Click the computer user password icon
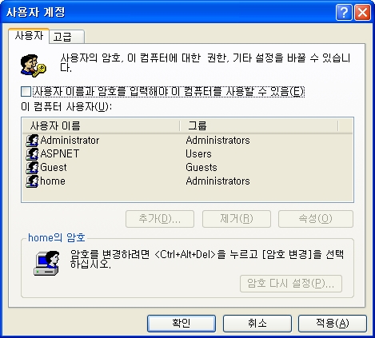The image size is (375, 338). 46,263
